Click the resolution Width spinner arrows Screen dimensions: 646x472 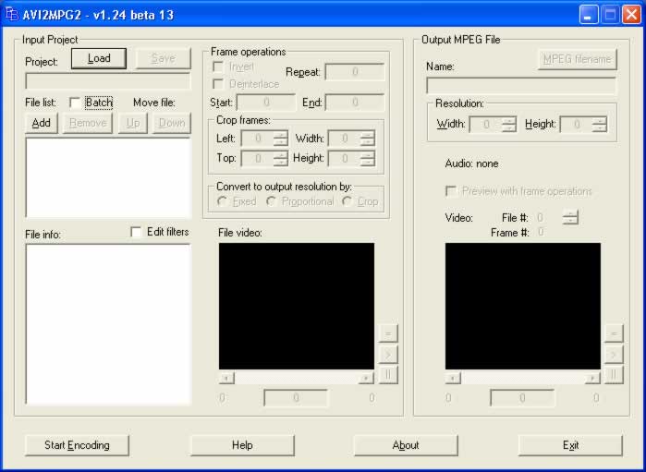tap(509, 124)
